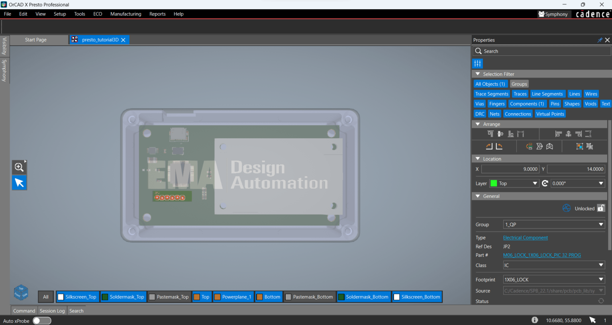Click the rotate counterclockwise icon
This screenshot has width=612, height=325.
499,146
